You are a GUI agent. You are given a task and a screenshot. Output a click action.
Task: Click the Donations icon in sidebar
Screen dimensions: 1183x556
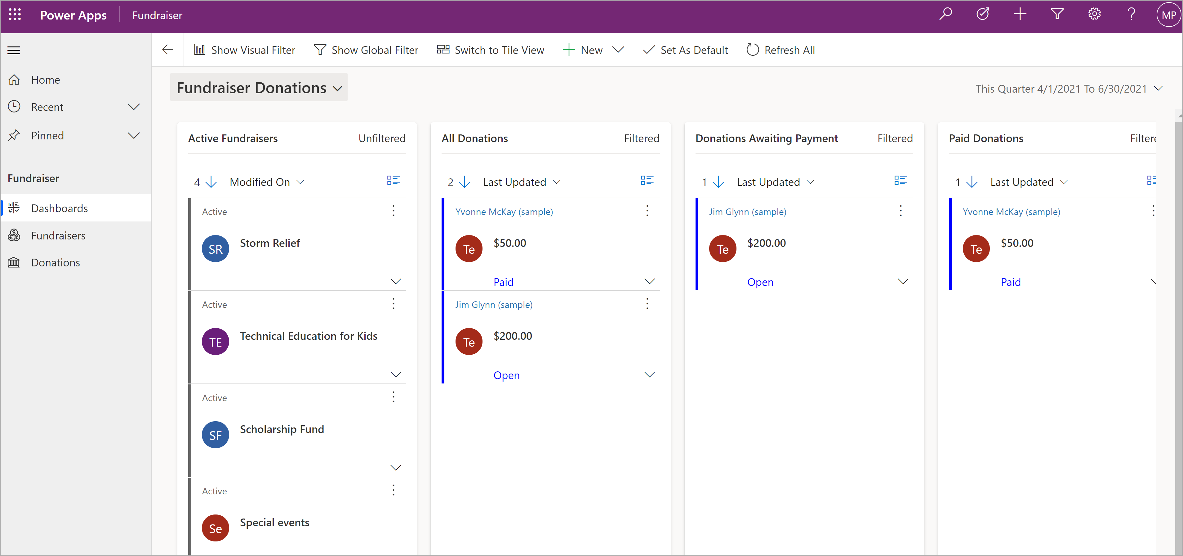[x=14, y=262]
